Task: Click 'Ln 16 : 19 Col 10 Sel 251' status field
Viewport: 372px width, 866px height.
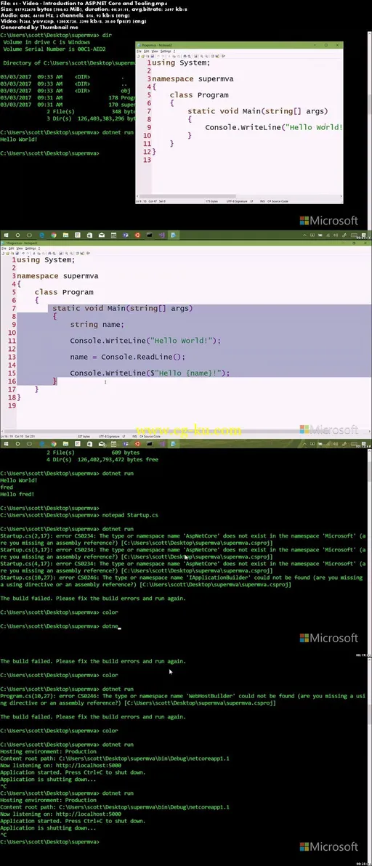Action: (18, 437)
